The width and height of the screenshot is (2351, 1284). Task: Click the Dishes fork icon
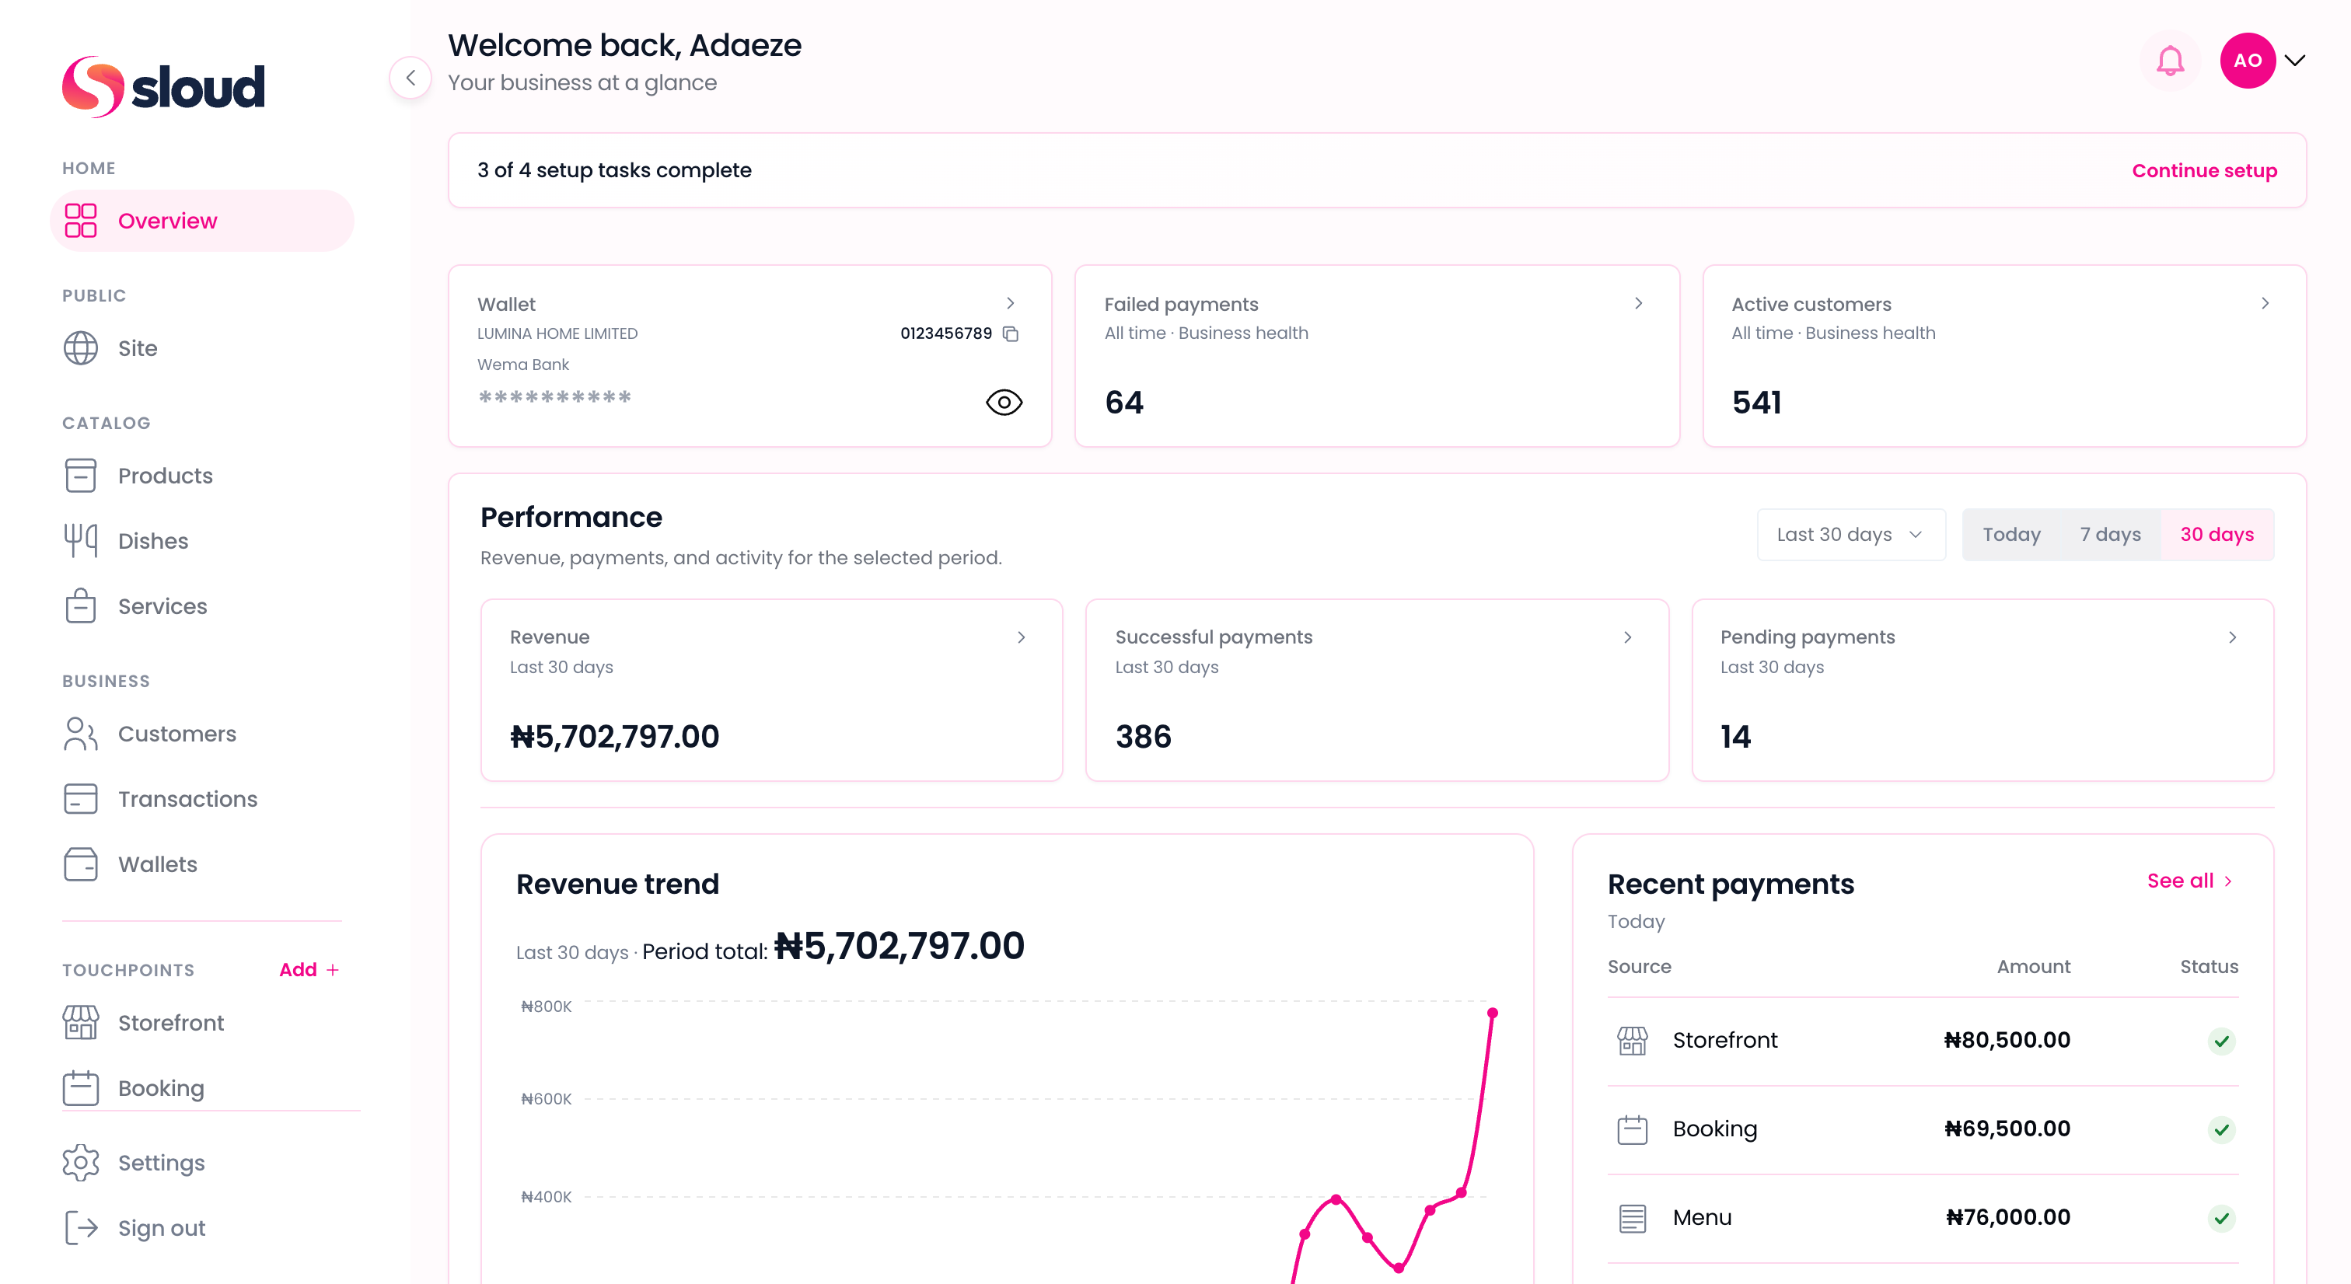click(80, 541)
